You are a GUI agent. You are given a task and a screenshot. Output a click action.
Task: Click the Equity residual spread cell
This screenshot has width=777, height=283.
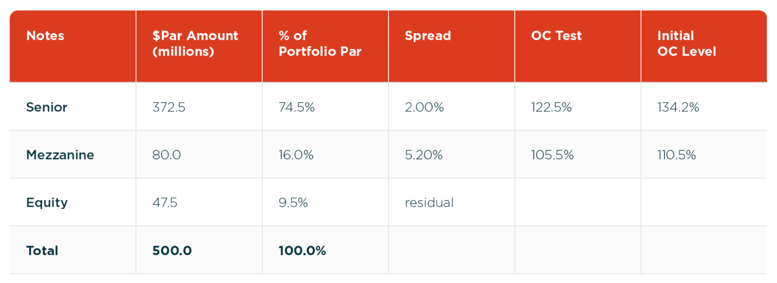tap(429, 203)
